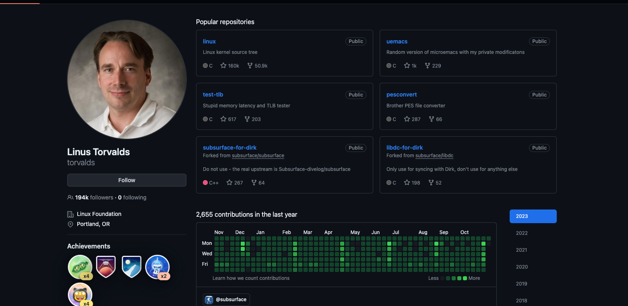628x306 pixels.
Task: Open the uemacs repository
Action: click(x=397, y=41)
